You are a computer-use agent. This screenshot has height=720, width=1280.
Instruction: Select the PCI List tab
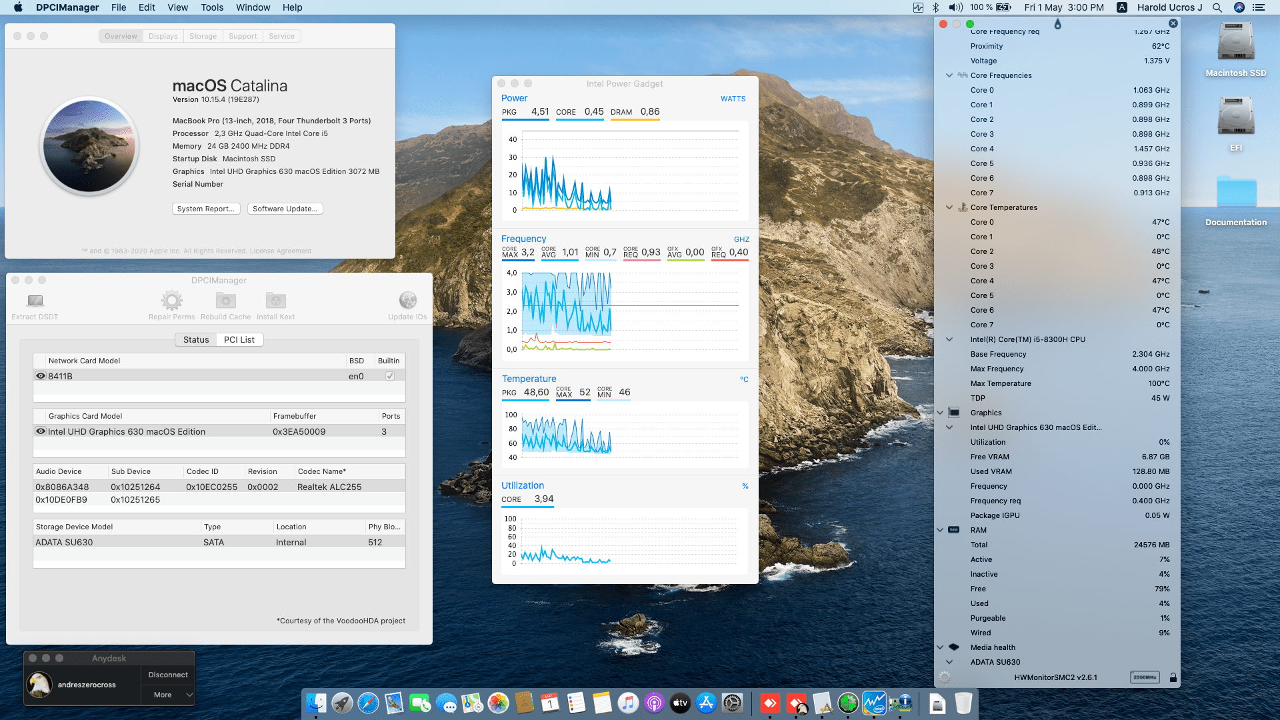(239, 339)
